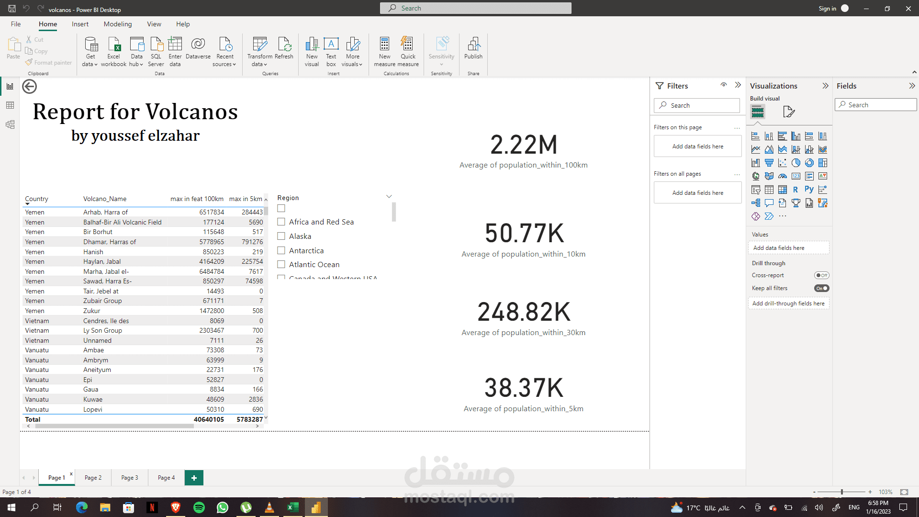Toggle the Cross-report drill through switch
The image size is (919, 517).
[822, 275]
